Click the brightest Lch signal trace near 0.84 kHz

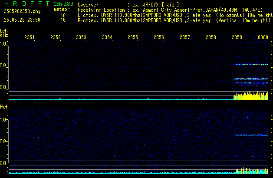click(x=251, y=79)
